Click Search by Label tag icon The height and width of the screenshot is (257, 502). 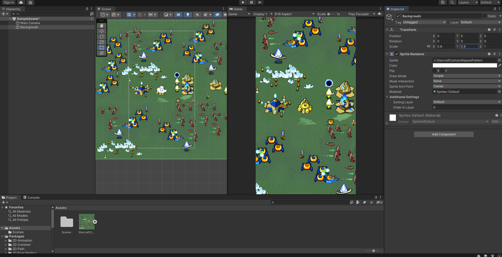pos(364,202)
